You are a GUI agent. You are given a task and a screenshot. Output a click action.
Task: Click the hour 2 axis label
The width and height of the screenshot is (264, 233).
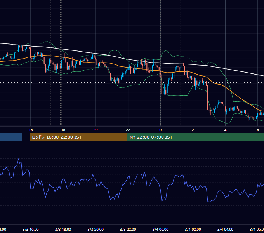point(193,130)
